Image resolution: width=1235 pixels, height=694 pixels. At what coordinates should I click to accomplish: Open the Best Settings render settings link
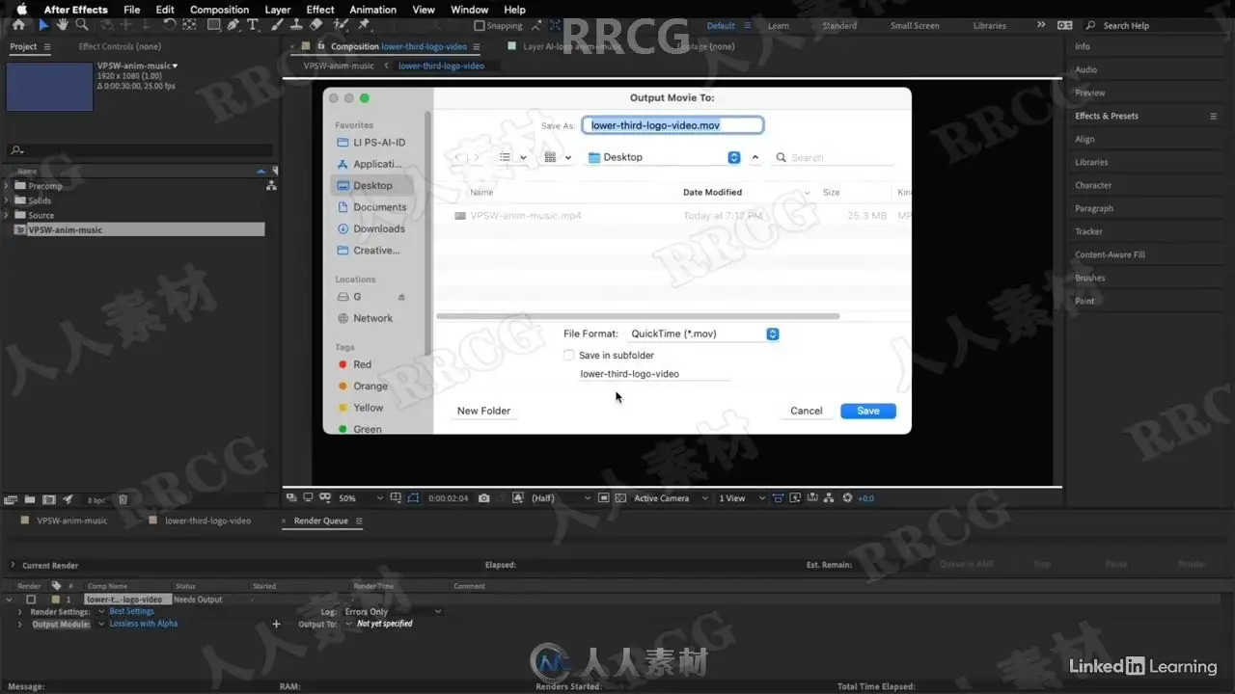click(x=131, y=611)
